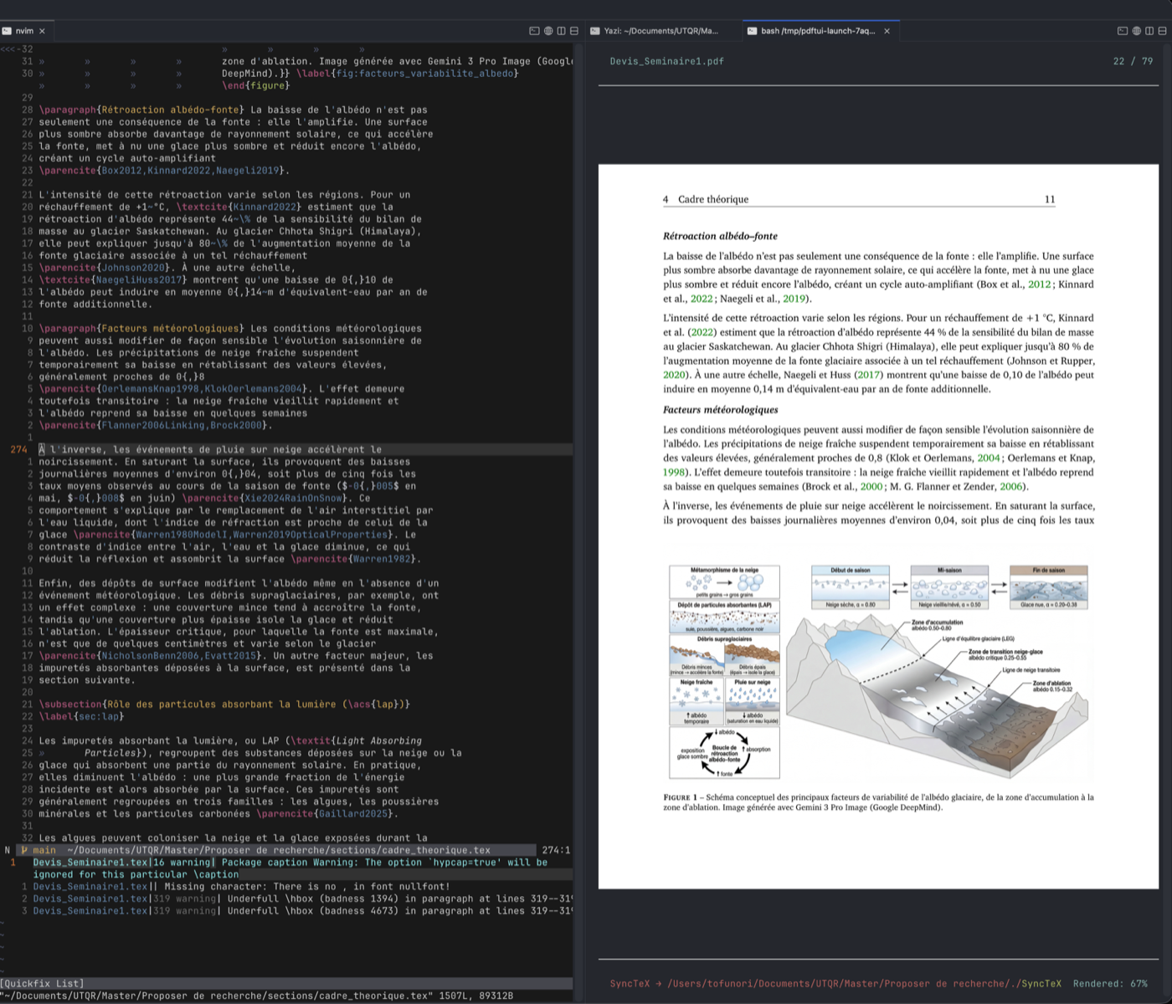The width and height of the screenshot is (1172, 1004).
Task: Open citation link 2000 after Brock et al.
Action: [x=871, y=486]
